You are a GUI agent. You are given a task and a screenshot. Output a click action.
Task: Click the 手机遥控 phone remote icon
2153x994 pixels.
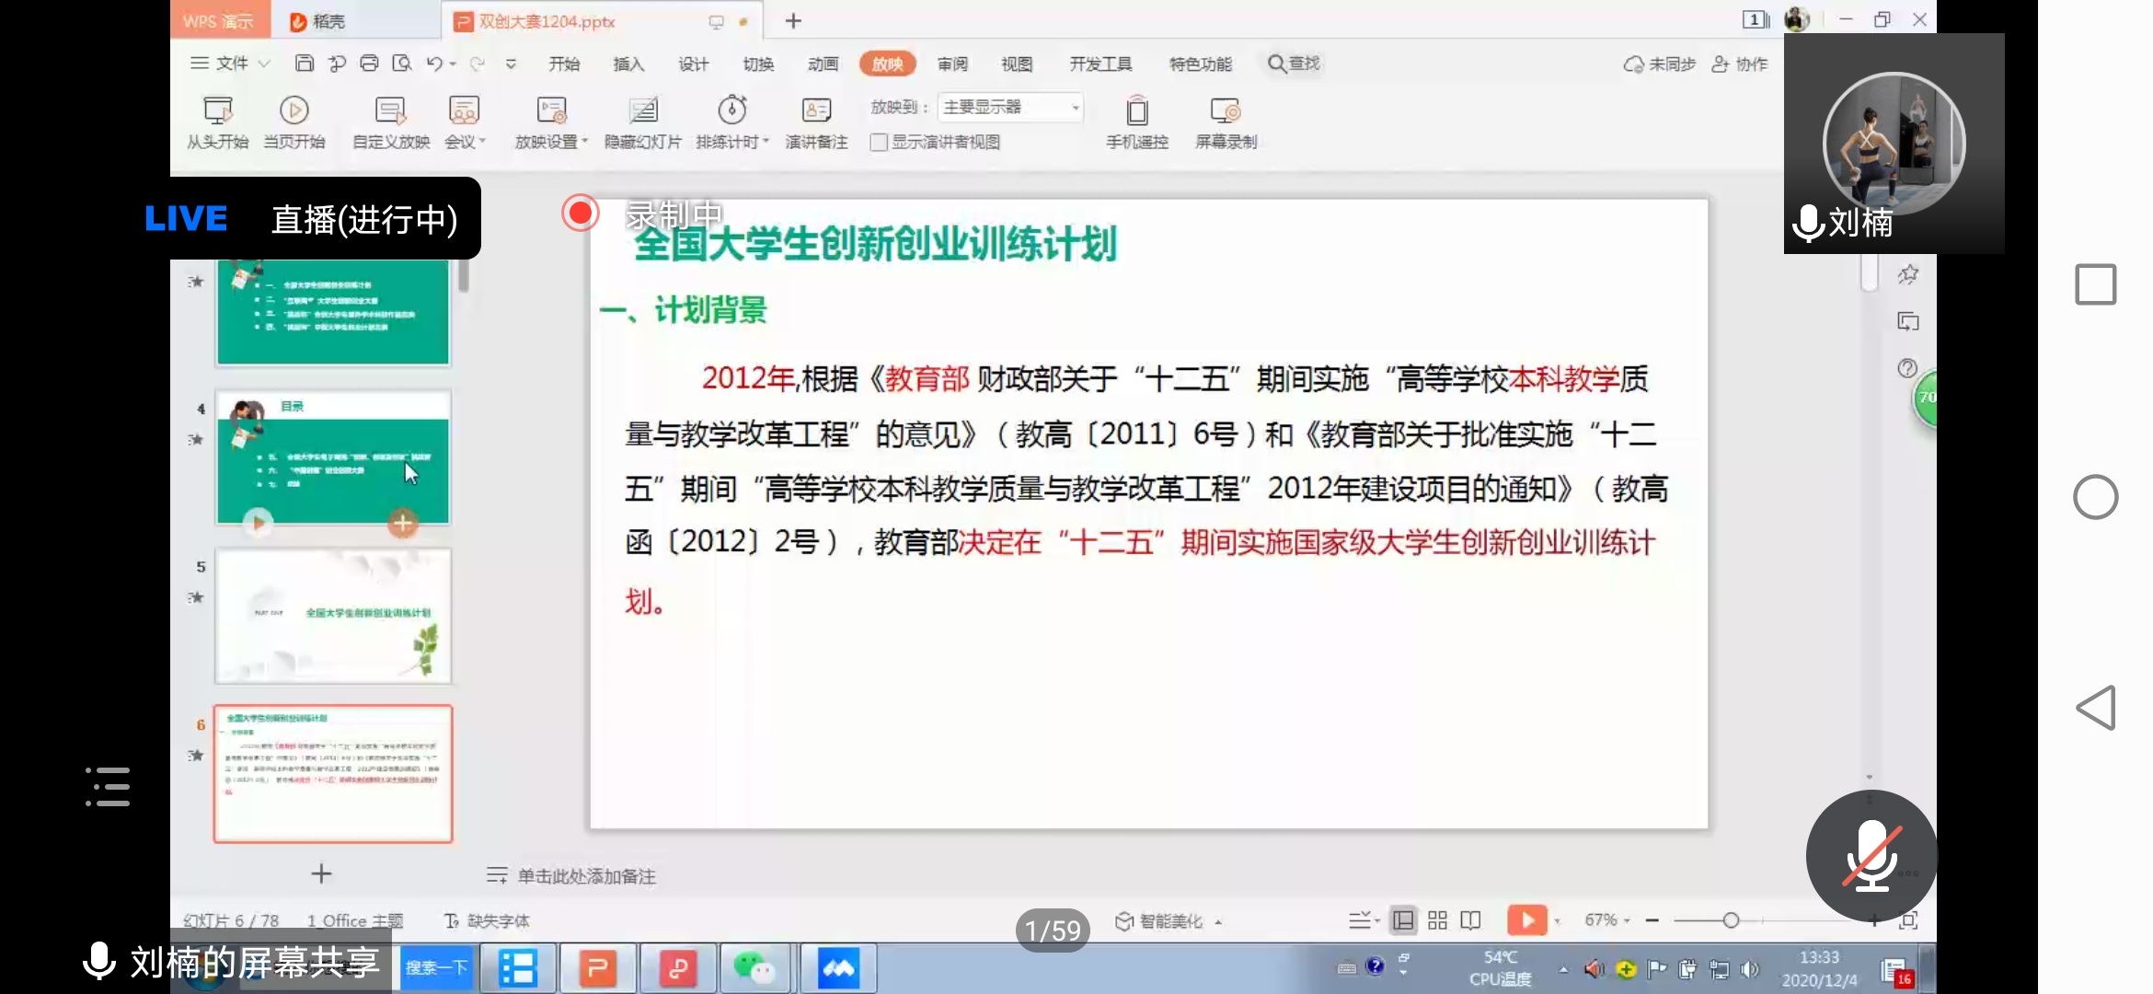pos(1137,112)
